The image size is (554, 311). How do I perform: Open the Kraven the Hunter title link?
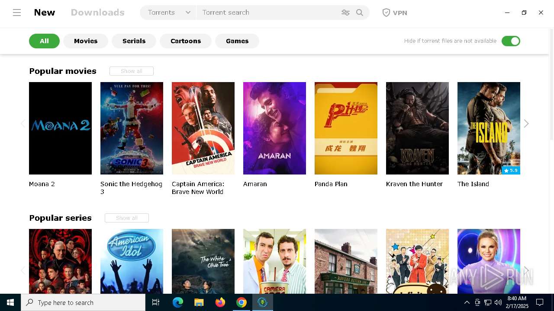point(414,184)
